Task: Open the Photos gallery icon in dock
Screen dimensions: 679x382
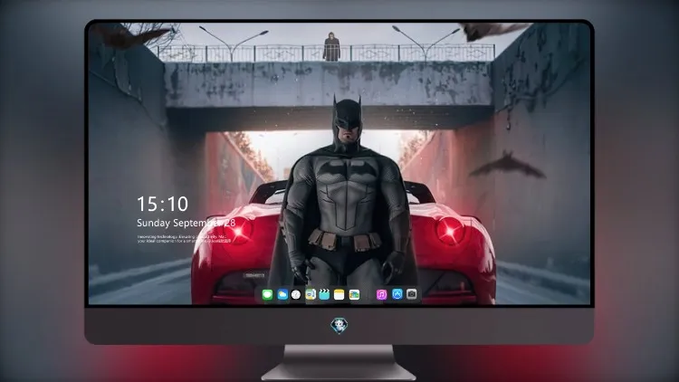Action: pos(354,295)
